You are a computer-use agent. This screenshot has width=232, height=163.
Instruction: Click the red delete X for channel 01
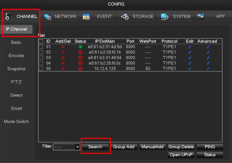click(x=63, y=47)
